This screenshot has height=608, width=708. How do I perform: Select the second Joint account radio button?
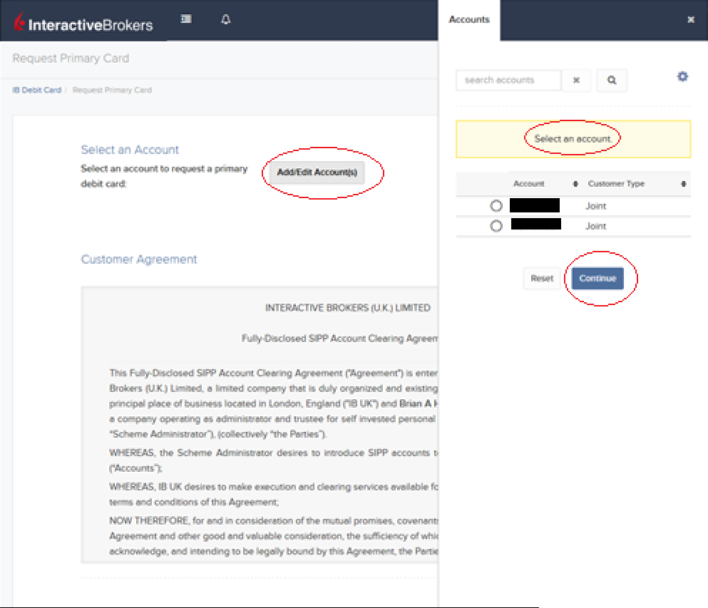pyautogui.click(x=496, y=226)
